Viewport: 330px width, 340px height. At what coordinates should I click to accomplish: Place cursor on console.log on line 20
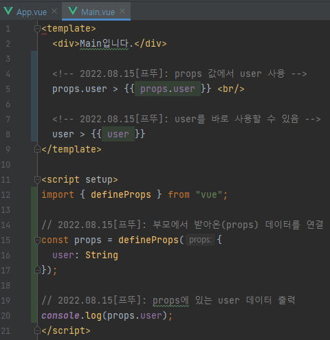[71, 316]
